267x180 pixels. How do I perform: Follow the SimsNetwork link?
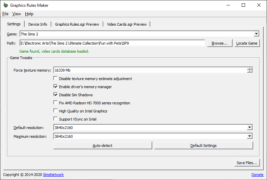pyautogui.click(x=53, y=175)
